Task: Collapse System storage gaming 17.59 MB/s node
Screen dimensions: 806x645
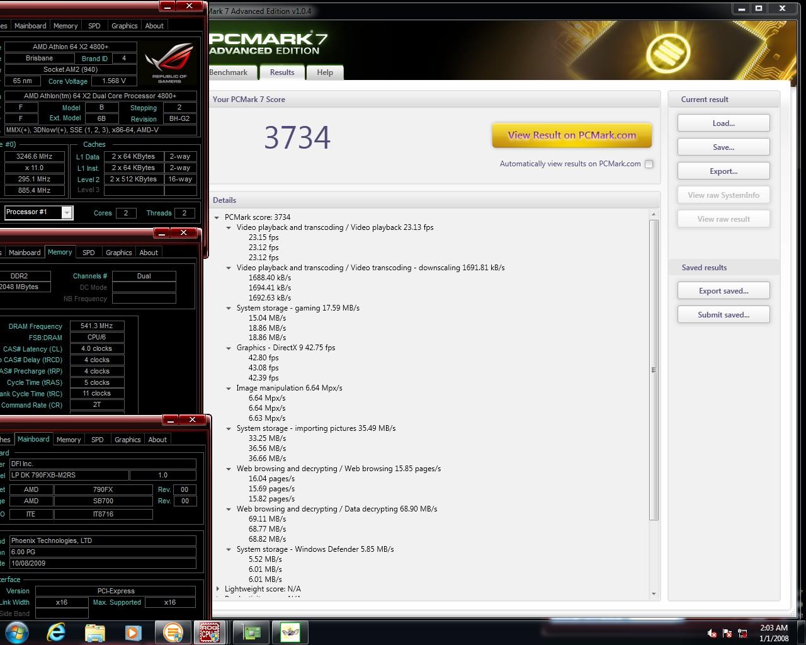Action: coord(229,308)
